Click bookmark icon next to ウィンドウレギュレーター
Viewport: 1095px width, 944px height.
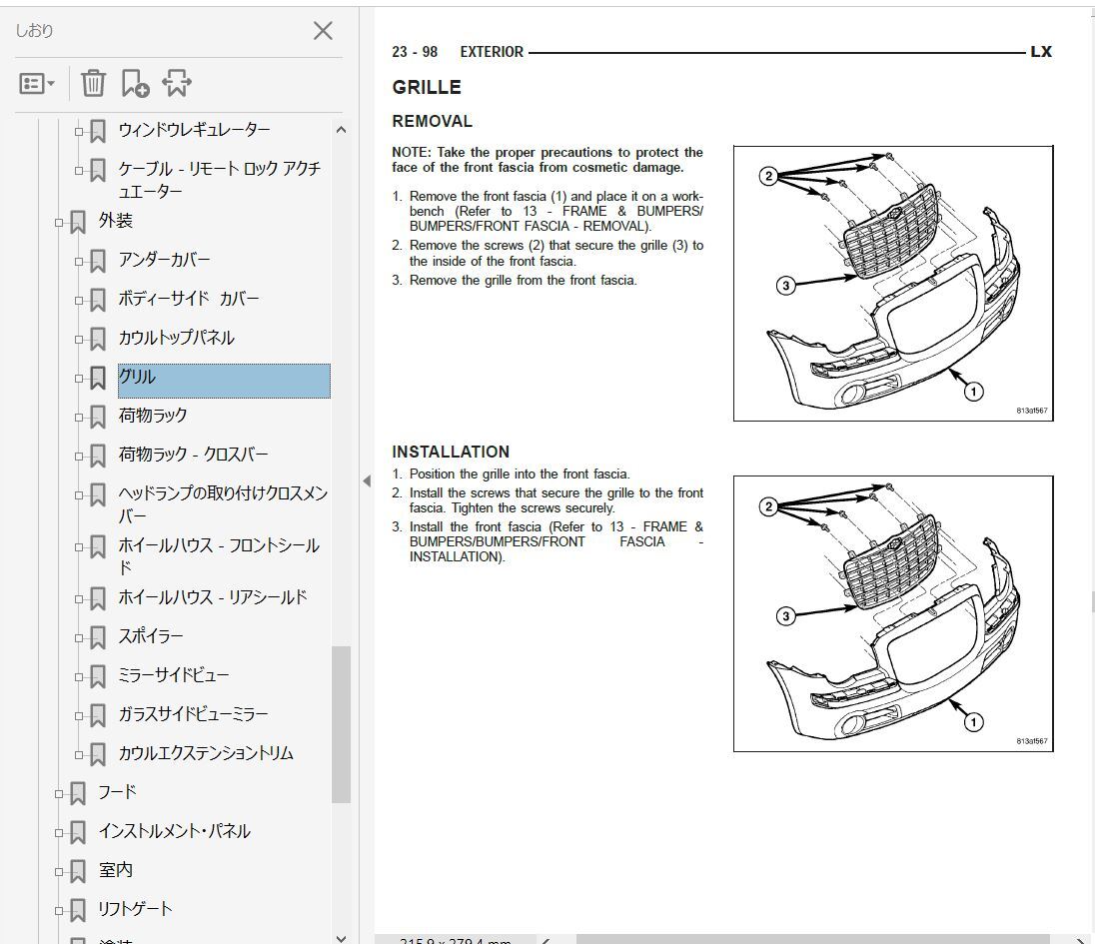(x=98, y=131)
